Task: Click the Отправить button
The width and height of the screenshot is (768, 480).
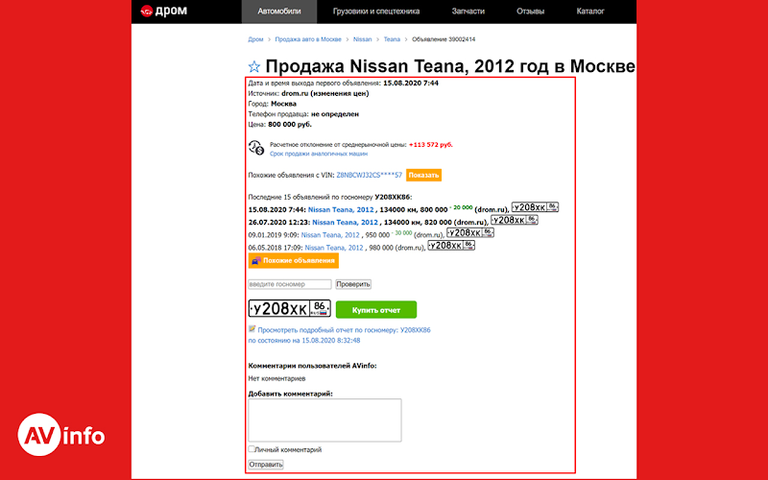Action: point(266,465)
